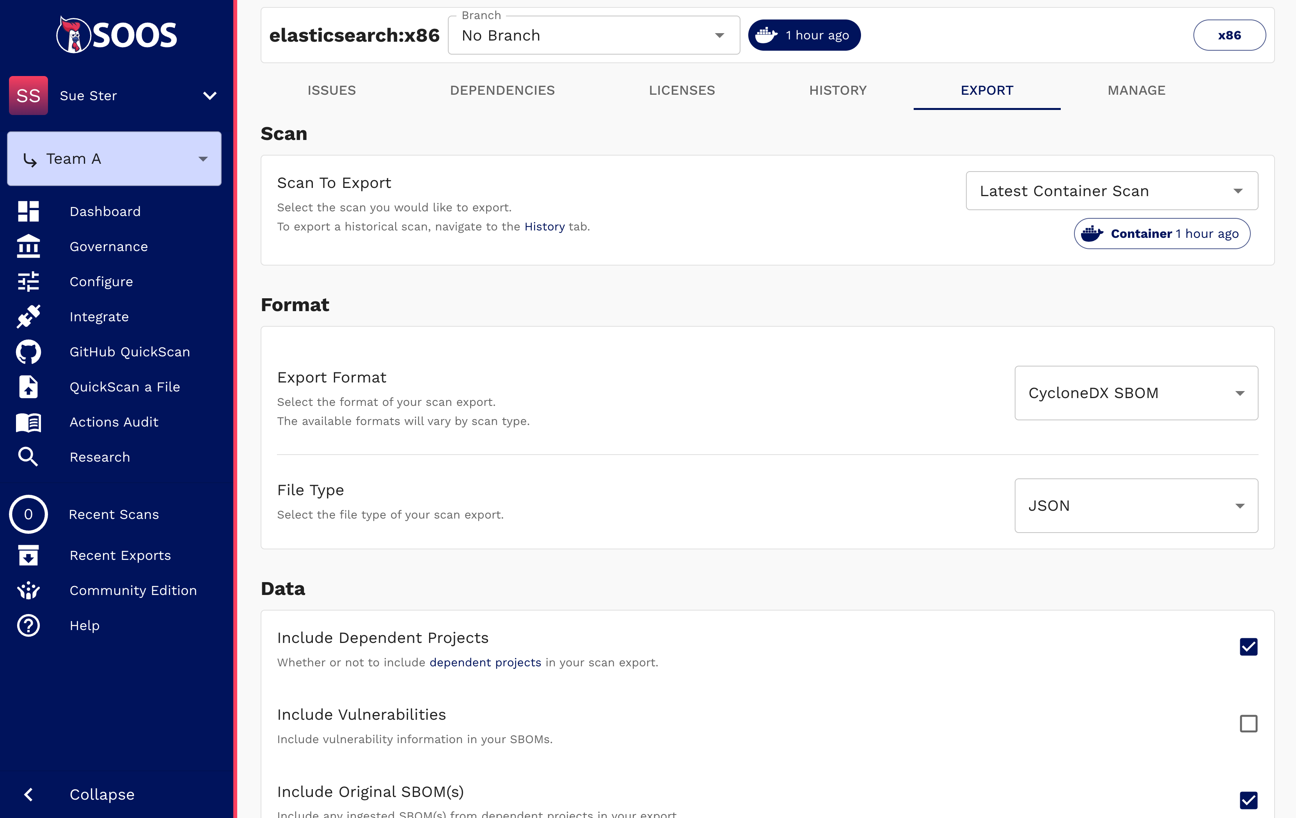Screen dimensions: 1296x818
Task: Go to the Licenses tab
Action: tap(682, 90)
